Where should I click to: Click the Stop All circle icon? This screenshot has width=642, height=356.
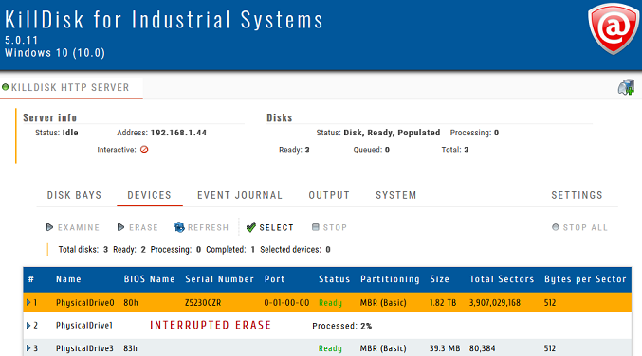click(x=555, y=227)
